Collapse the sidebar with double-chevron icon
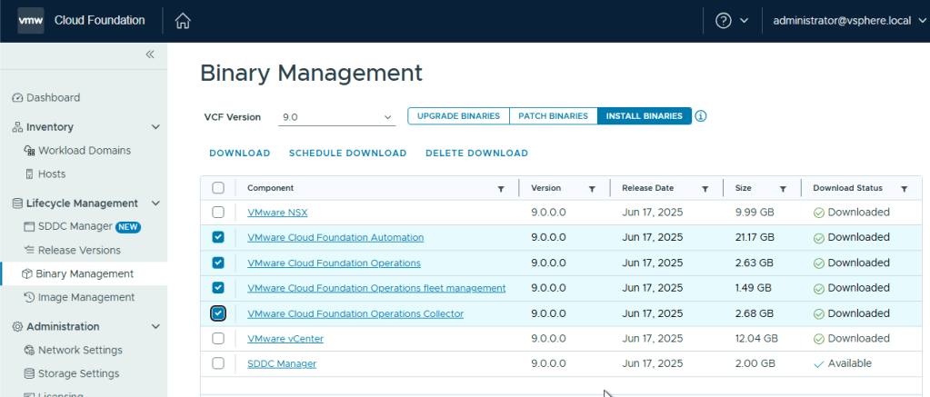This screenshot has height=397, width=930. (150, 55)
